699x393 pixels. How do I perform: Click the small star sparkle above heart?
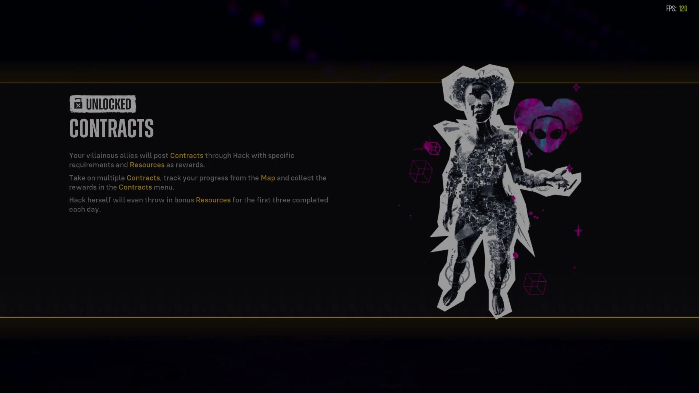click(576, 87)
